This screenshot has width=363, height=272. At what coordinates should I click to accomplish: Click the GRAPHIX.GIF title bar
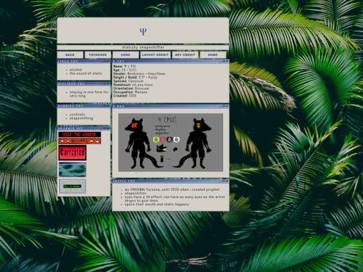click(83, 128)
